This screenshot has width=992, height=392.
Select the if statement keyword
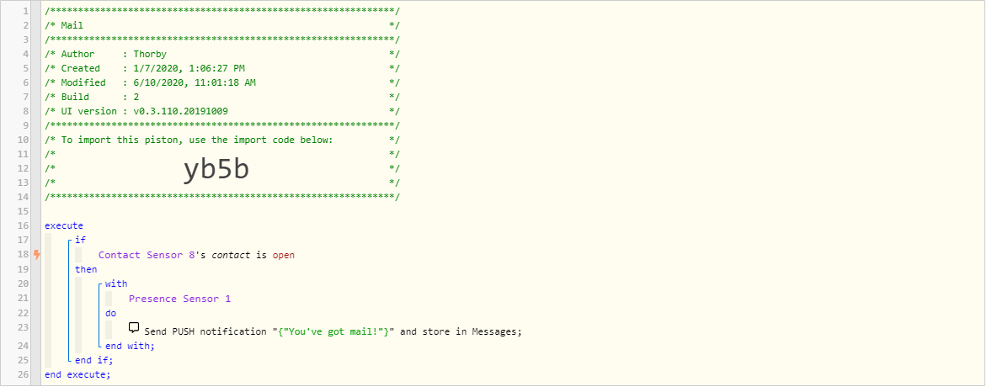tap(80, 241)
